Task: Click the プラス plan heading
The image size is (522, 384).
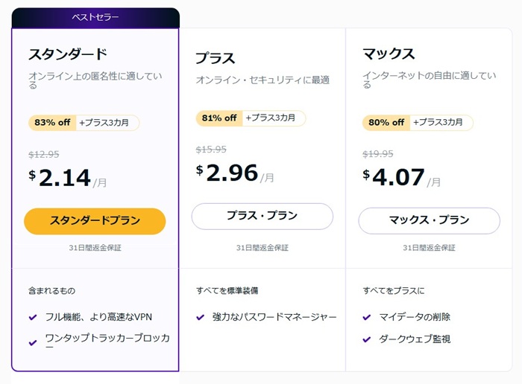Action: 215,58
